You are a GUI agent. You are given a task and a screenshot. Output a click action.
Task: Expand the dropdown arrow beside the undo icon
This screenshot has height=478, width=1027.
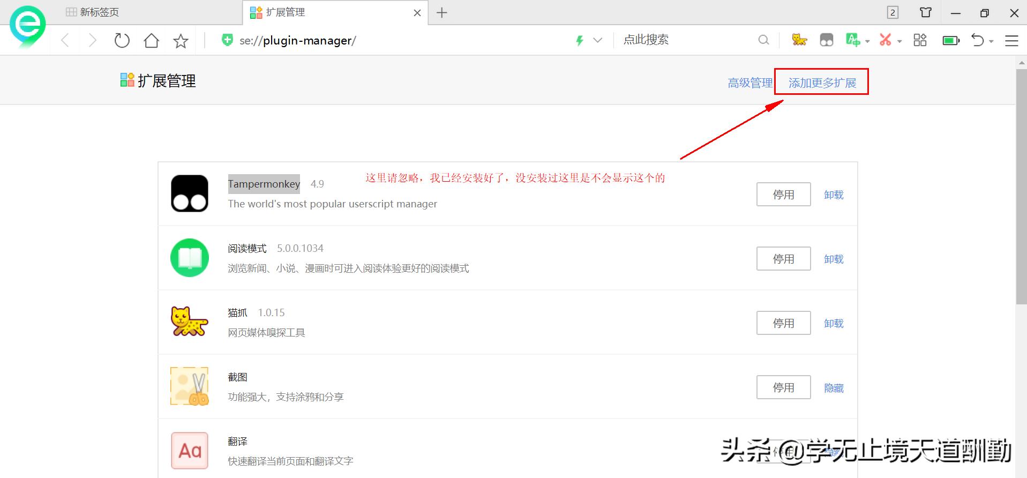tap(991, 41)
